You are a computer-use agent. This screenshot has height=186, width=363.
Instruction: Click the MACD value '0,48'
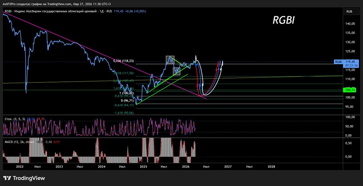click(48, 142)
